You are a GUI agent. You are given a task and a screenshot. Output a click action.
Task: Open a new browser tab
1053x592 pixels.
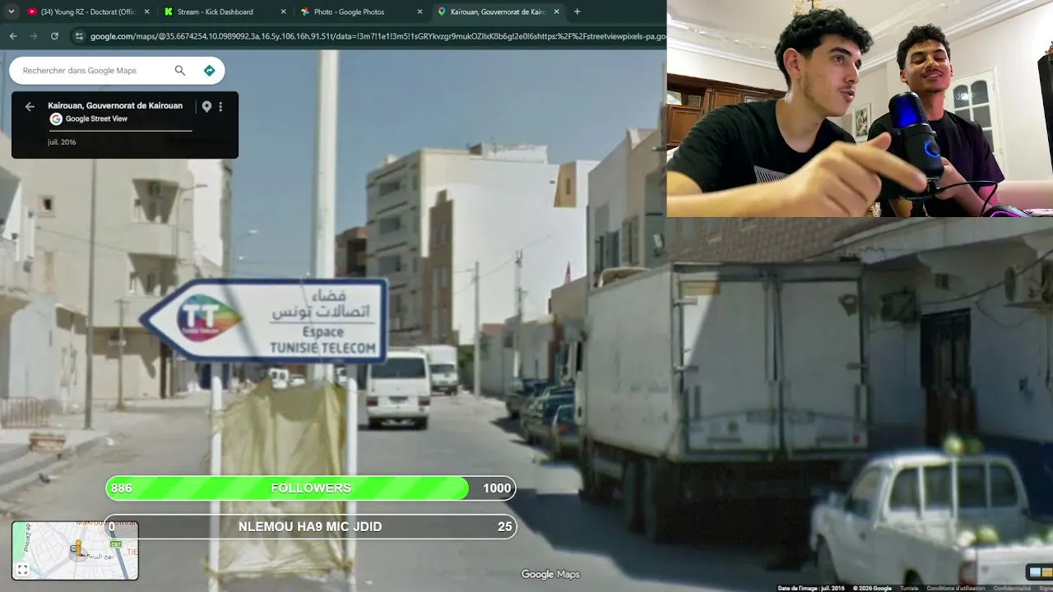[x=577, y=12]
